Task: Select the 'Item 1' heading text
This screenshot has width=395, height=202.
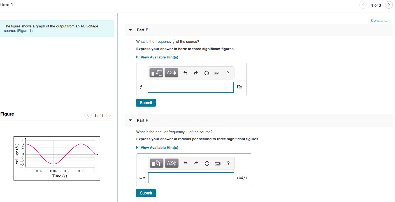Action: pos(6,5)
